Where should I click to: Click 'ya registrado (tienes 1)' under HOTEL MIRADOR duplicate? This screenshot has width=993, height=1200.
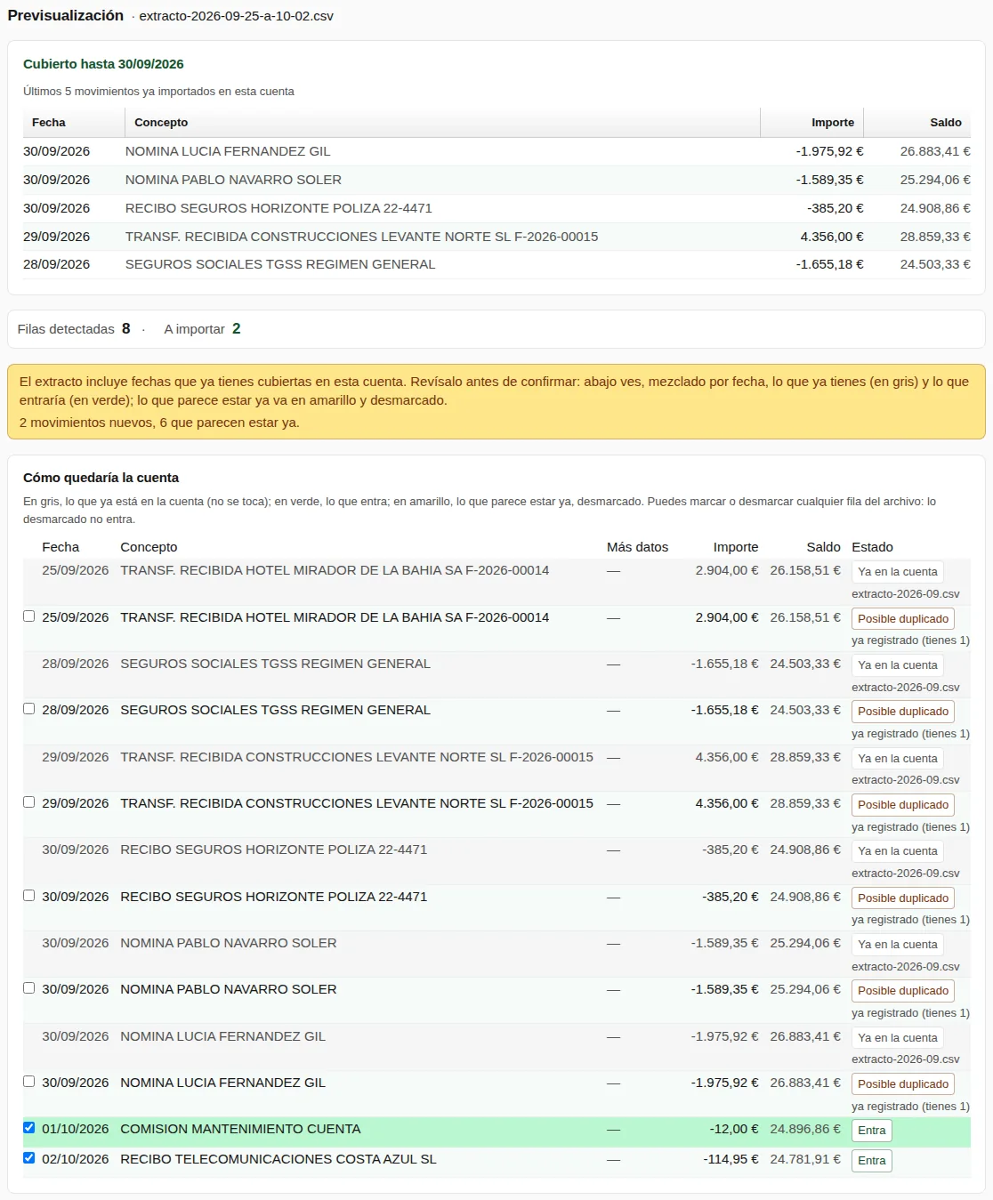[x=910, y=640]
